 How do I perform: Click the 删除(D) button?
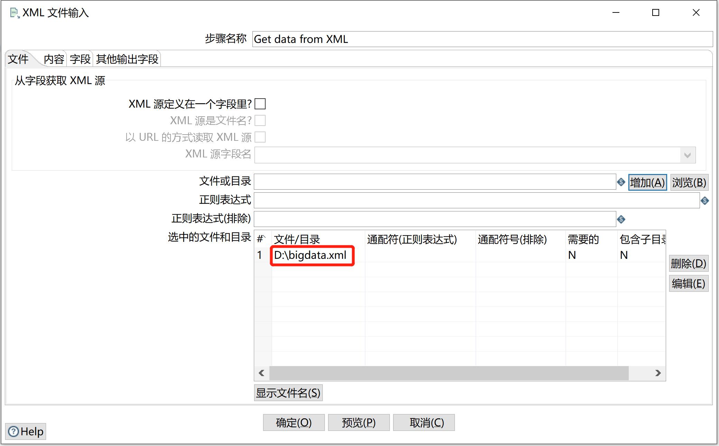point(689,263)
